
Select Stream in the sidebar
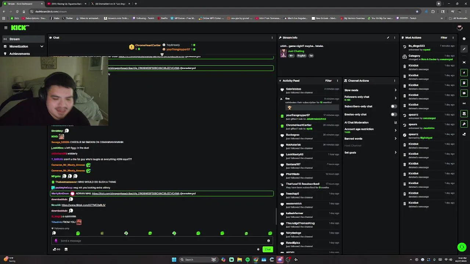(23, 39)
